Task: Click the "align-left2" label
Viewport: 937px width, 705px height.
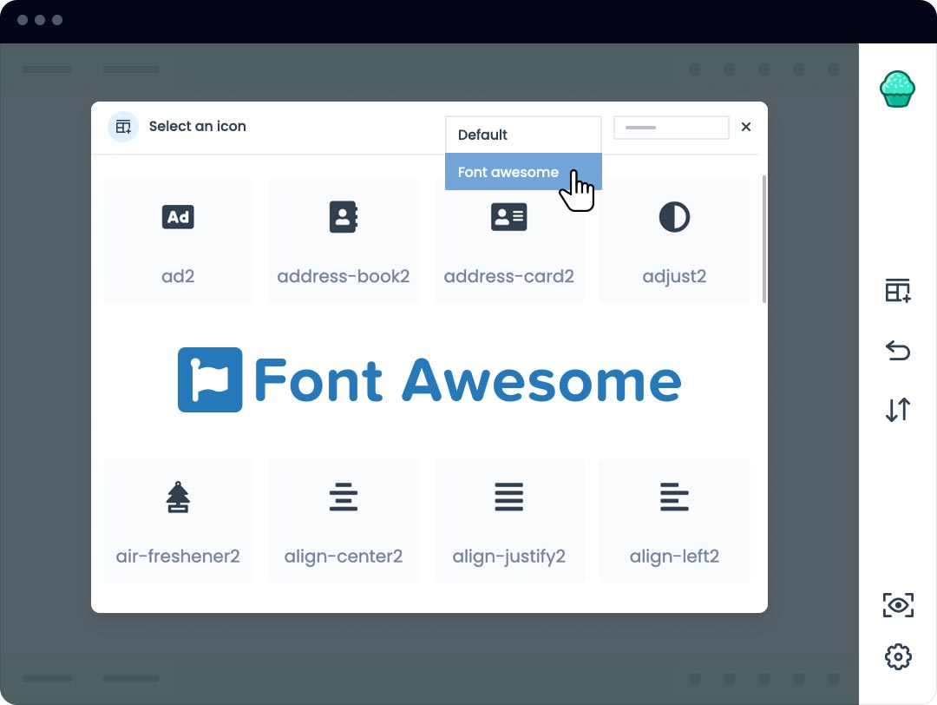Action: (675, 557)
